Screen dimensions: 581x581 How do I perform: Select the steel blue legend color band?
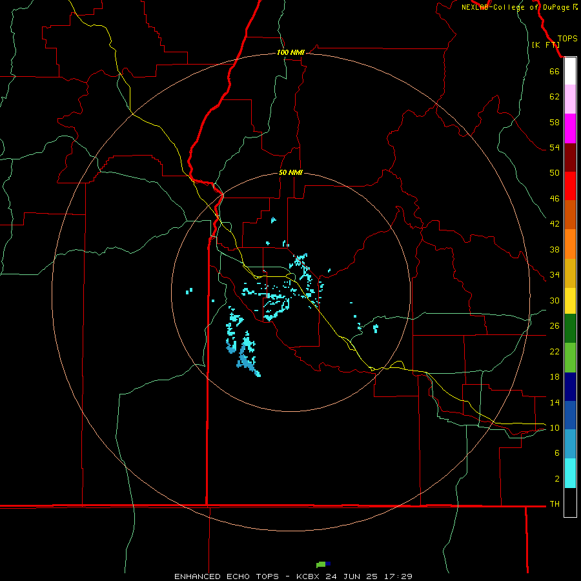570,443
